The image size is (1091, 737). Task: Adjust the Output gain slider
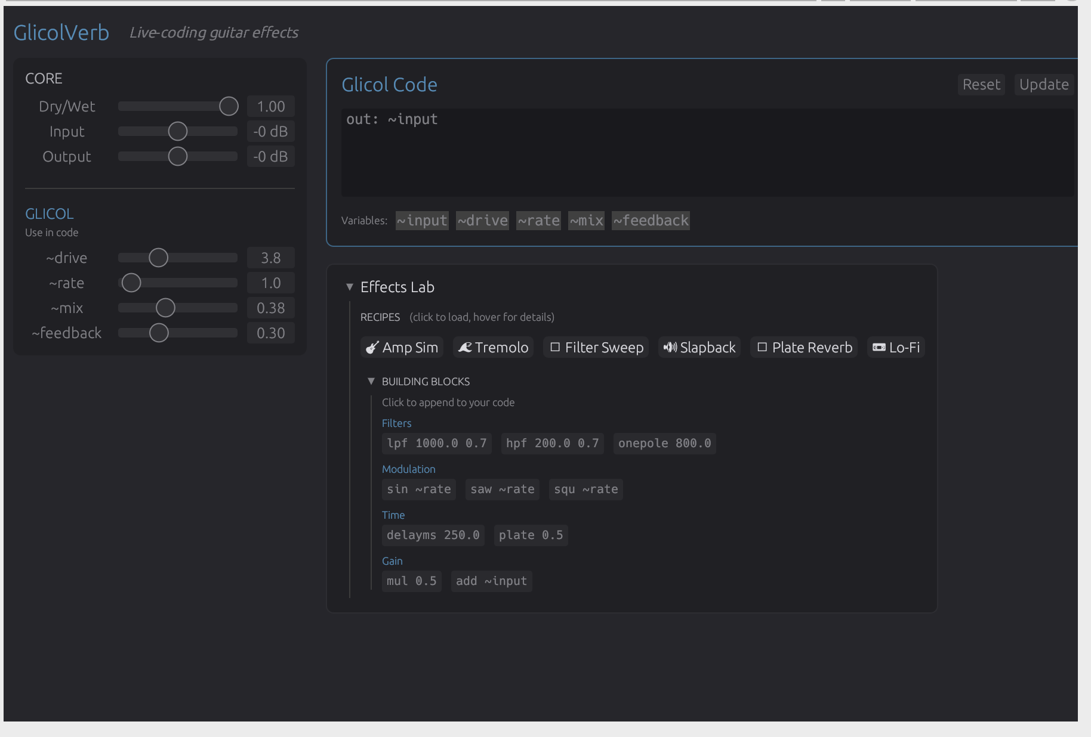178,156
